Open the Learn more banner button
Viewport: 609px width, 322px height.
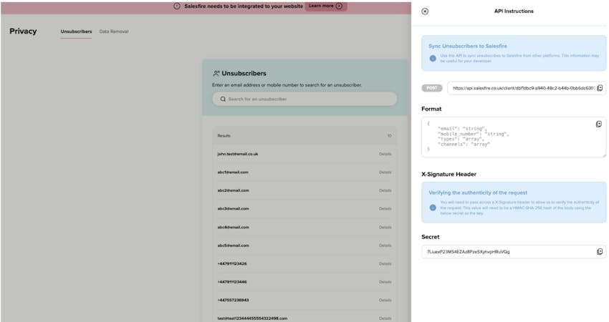pyautogui.click(x=325, y=6)
